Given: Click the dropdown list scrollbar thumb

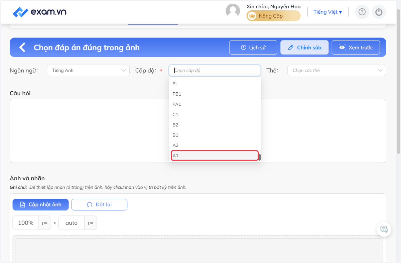Looking at the screenshot, I should coord(259,157).
